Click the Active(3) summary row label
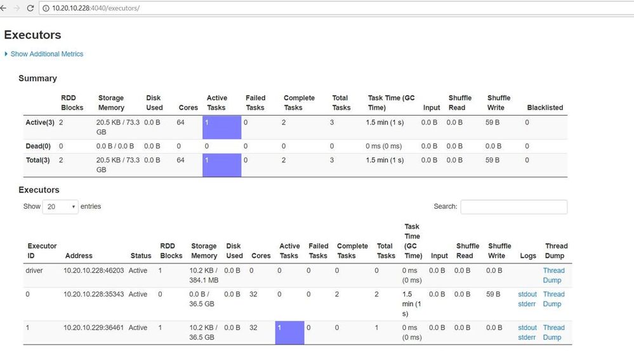Viewport: 634px width, 351px height. tap(39, 123)
